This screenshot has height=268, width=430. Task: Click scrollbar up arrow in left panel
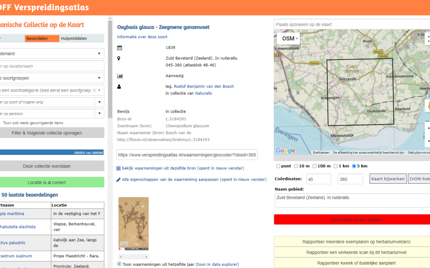tap(110, 19)
